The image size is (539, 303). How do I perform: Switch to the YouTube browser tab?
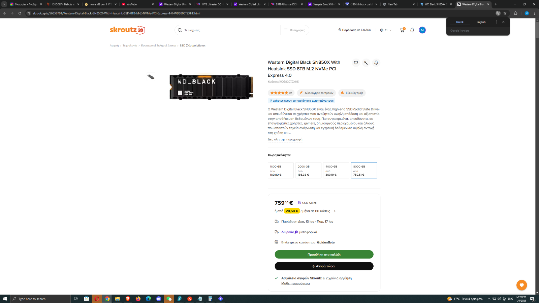pyautogui.click(x=137, y=4)
